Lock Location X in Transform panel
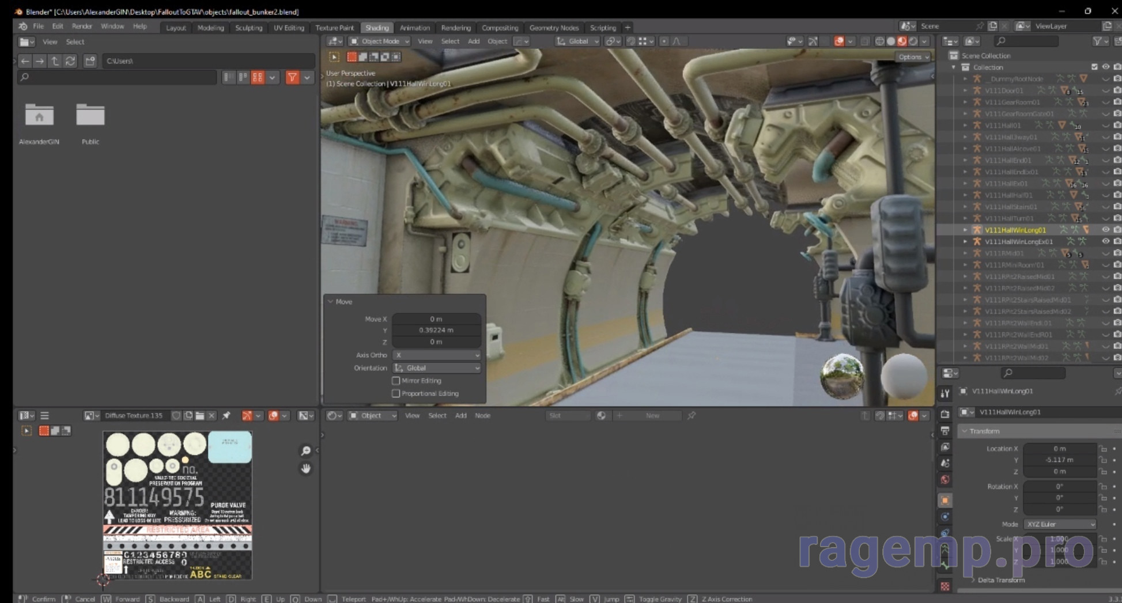 (x=1102, y=449)
